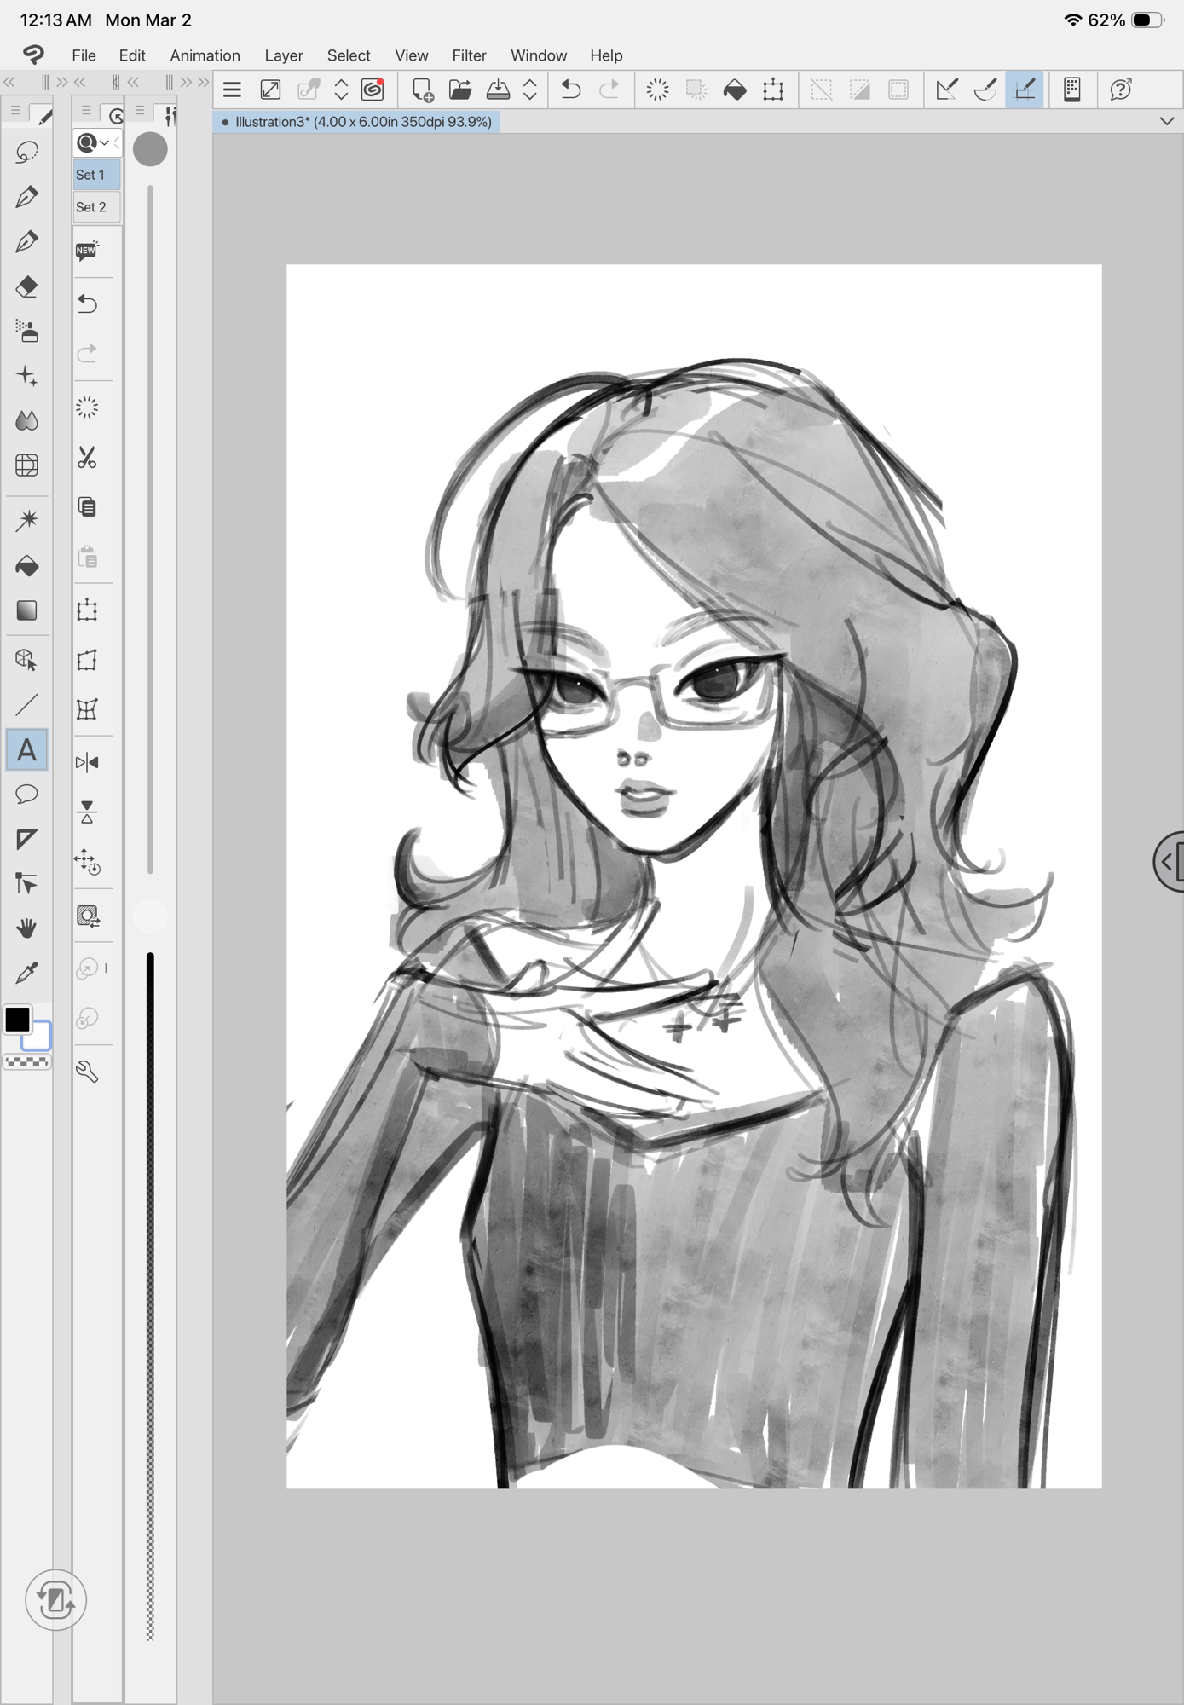
Task: Toggle Snap to Grid in command bar
Action: (x=1025, y=90)
